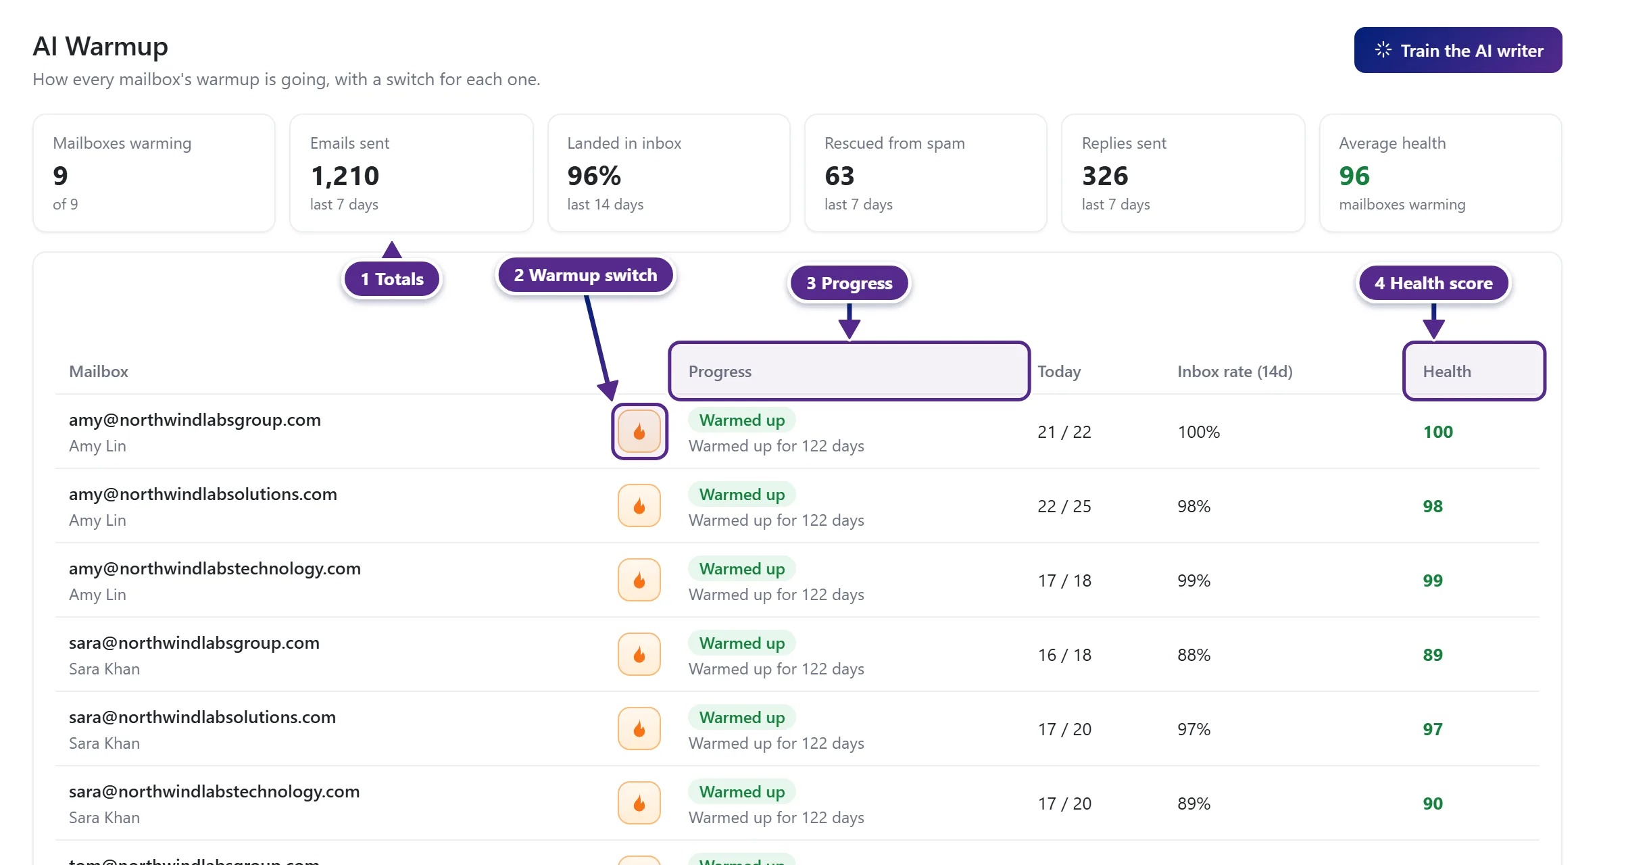Click sara@northwindlabstechnology.com mailbox address
Image resolution: width=1649 pixels, height=865 pixels.
(214, 791)
